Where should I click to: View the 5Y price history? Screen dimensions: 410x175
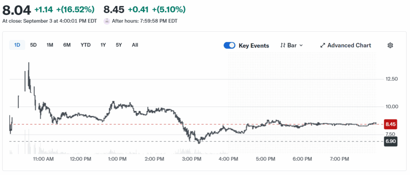[x=119, y=45]
